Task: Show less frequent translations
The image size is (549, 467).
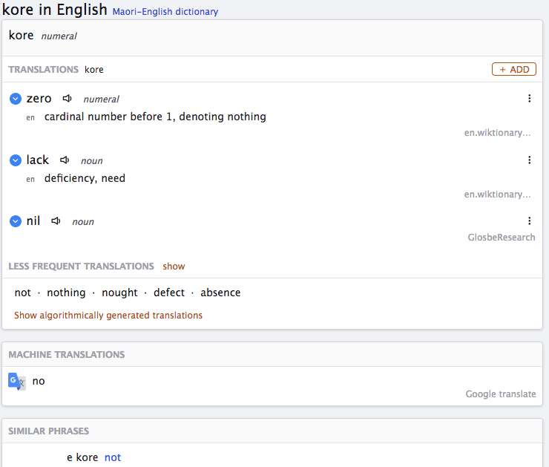Action: 174,267
